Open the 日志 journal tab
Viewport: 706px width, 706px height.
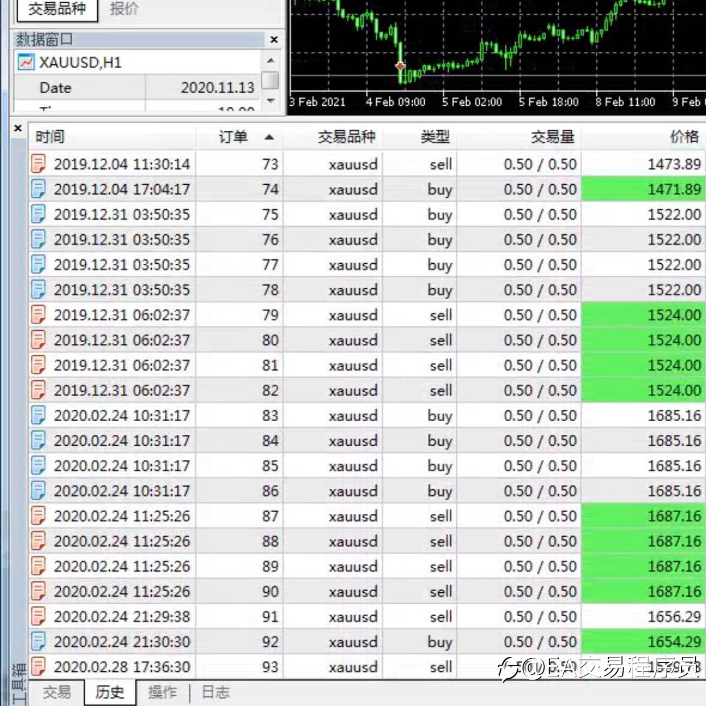pyautogui.click(x=215, y=692)
